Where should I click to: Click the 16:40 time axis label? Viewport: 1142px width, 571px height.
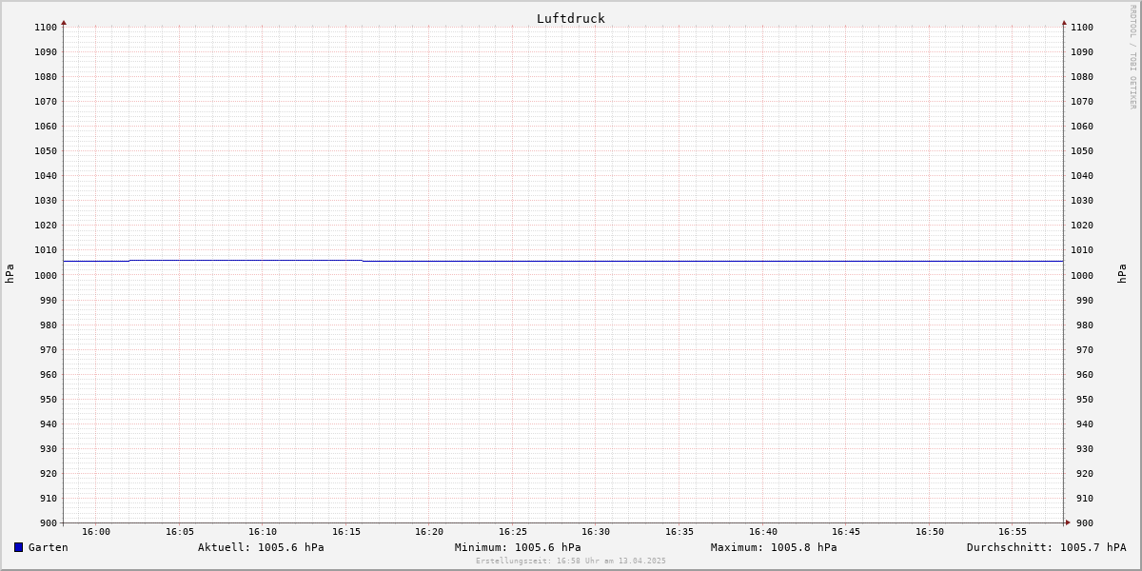click(x=763, y=531)
